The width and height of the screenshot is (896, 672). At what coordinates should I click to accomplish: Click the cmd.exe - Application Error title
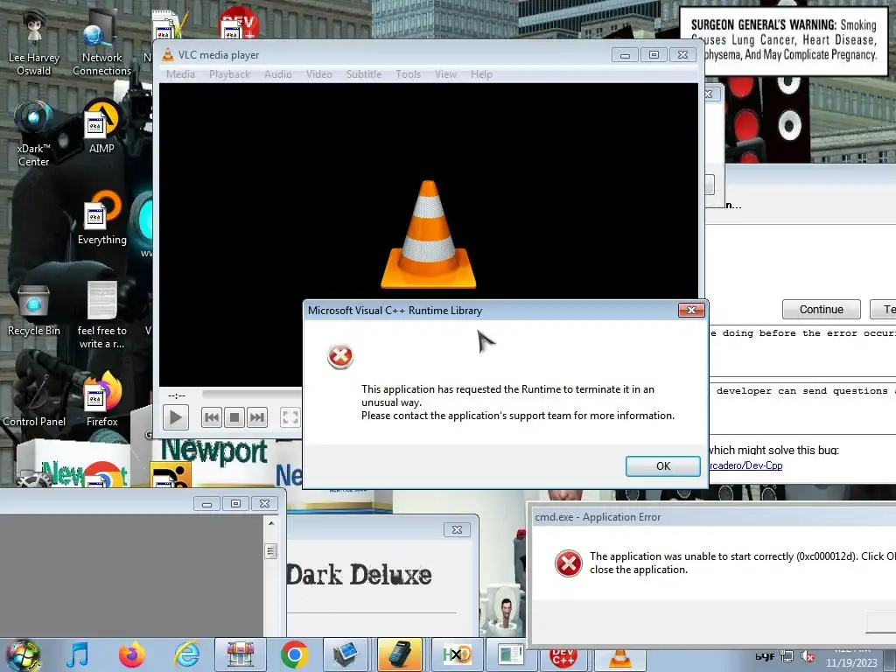click(598, 517)
